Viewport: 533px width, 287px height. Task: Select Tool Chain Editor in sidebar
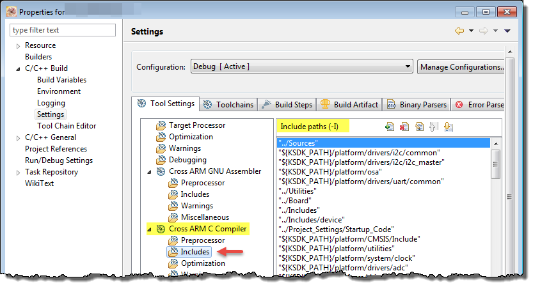pyautogui.click(x=67, y=126)
